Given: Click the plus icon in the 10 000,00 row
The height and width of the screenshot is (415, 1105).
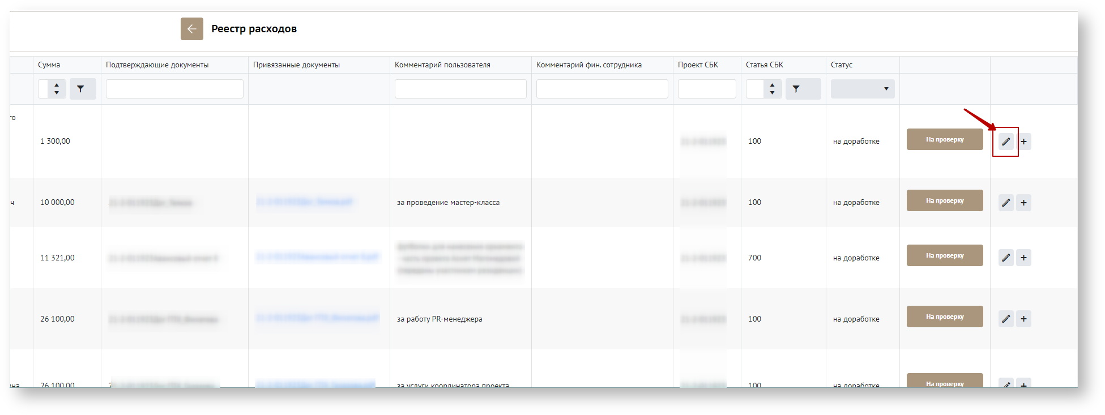Looking at the screenshot, I should 1023,203.
